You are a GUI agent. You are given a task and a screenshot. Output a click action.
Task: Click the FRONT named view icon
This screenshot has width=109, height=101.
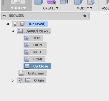click(27, 45)
